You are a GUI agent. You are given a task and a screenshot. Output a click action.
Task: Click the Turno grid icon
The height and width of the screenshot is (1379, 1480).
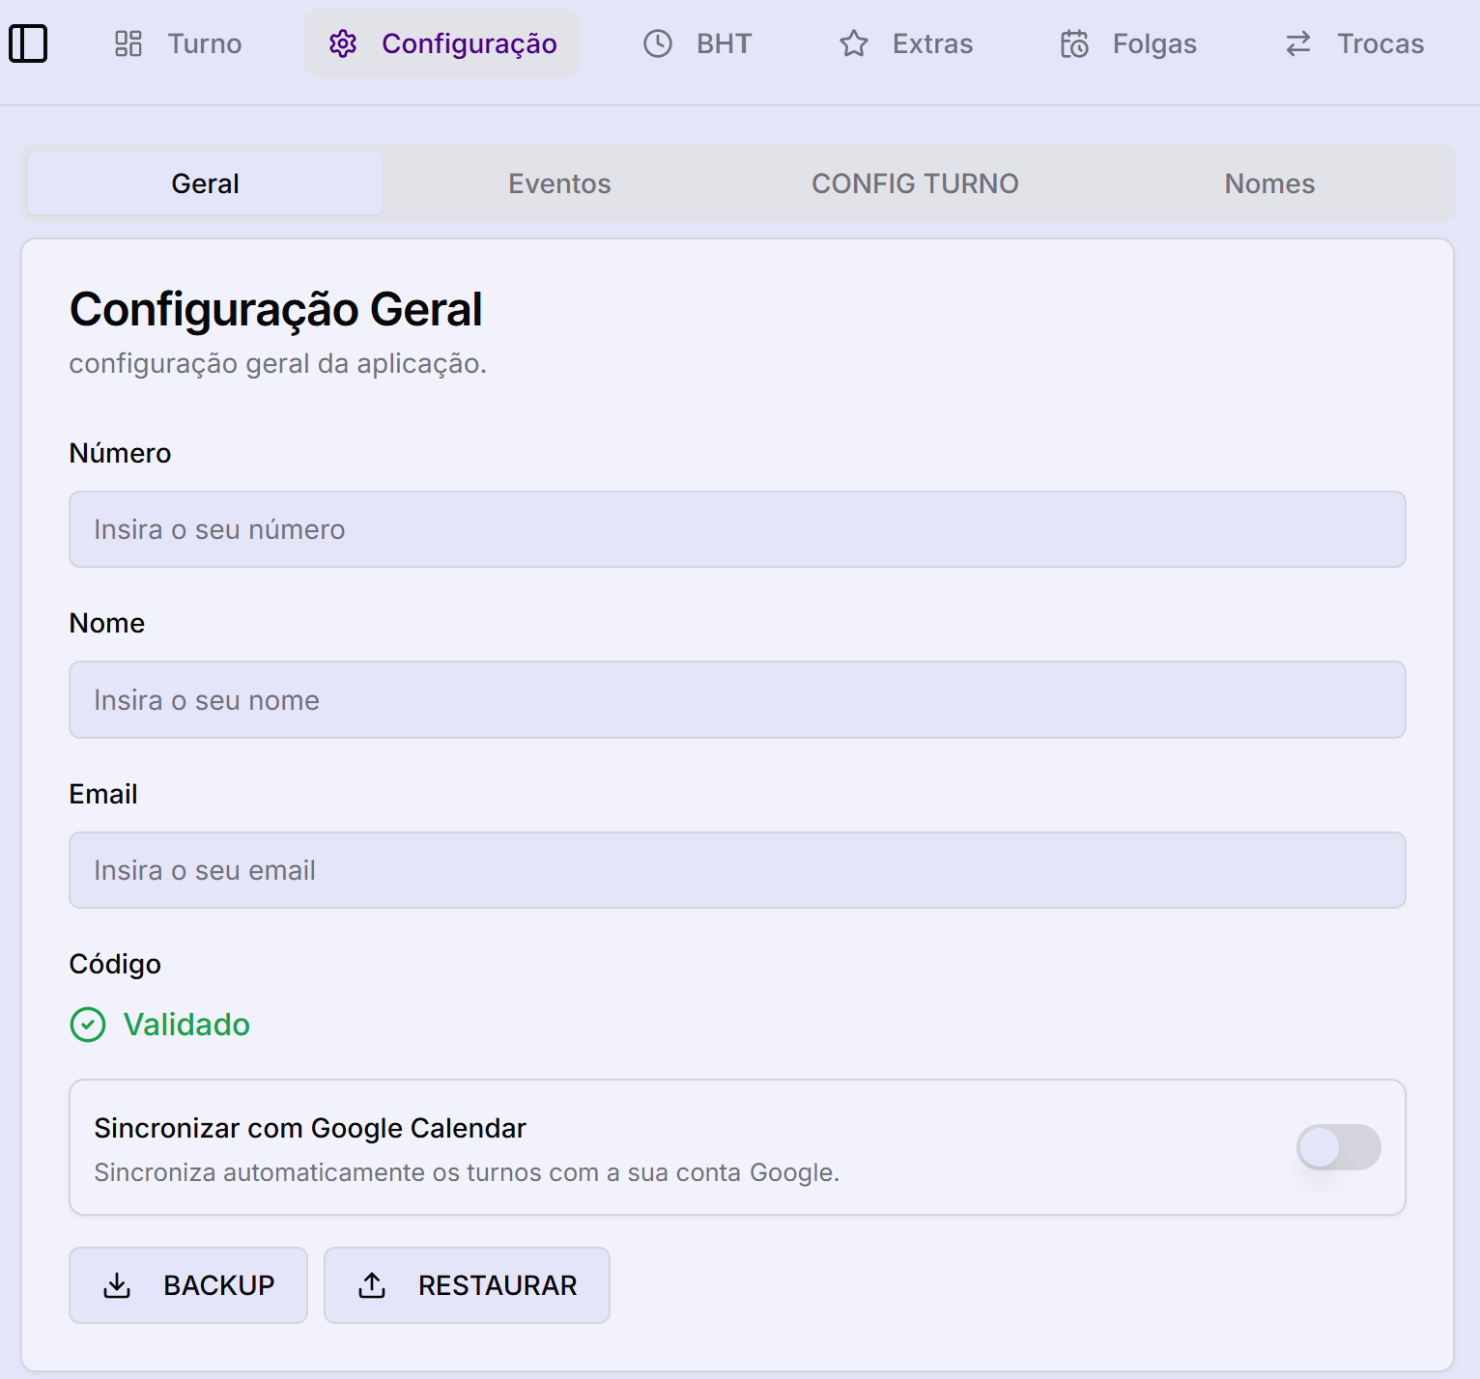(x=128, y=43)
